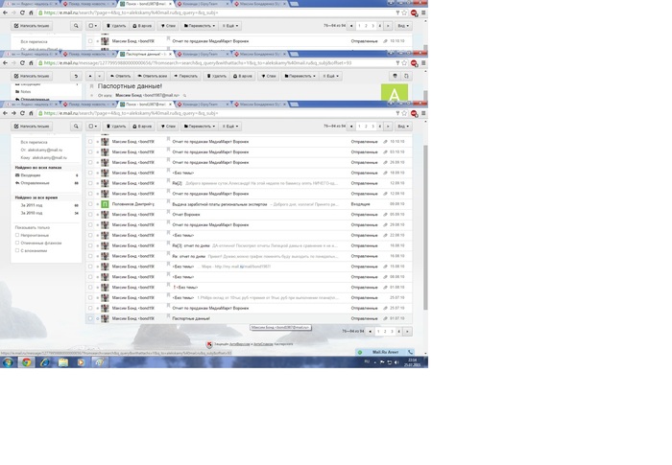Click the vertical scrollbar of the large search window
This screenshot has height=465, width=672.
pos(425,227)
